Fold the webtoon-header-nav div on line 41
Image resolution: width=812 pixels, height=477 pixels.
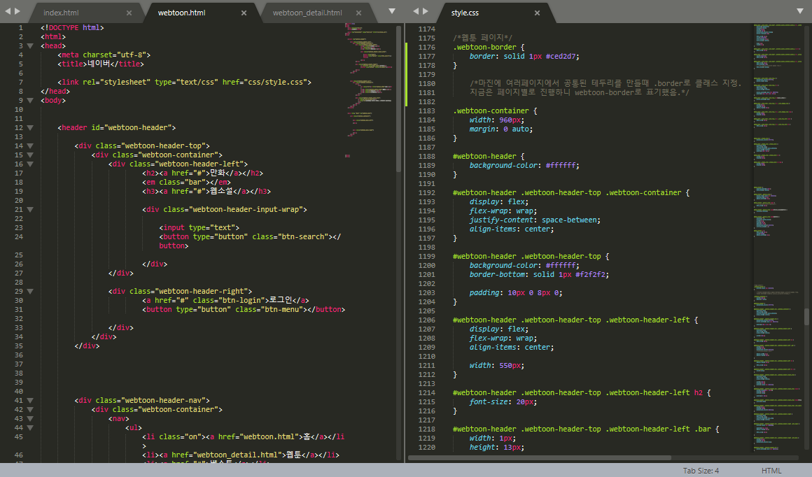click(x=30, y=401)
